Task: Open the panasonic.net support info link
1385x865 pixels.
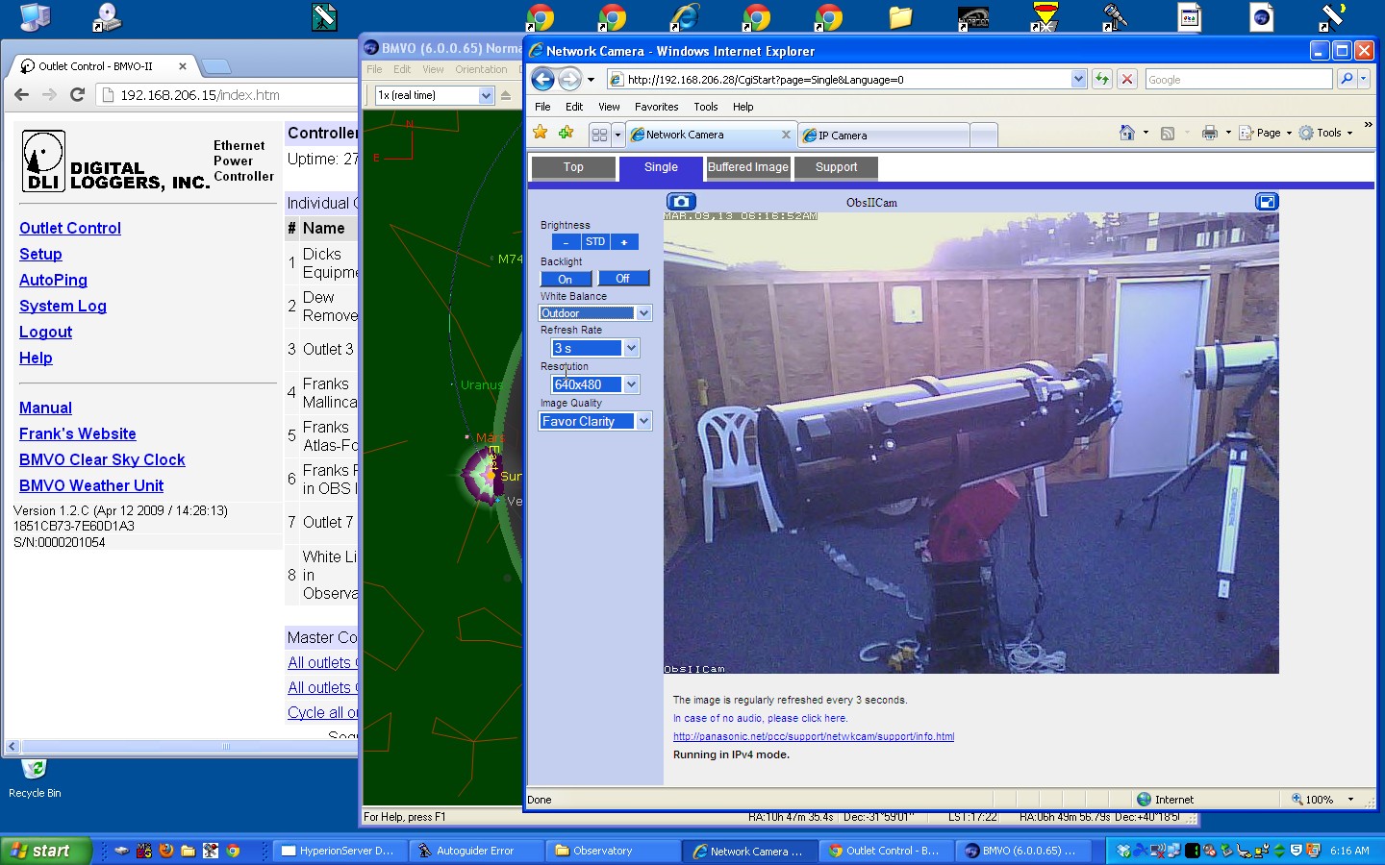Action: [x=814, y=736]
